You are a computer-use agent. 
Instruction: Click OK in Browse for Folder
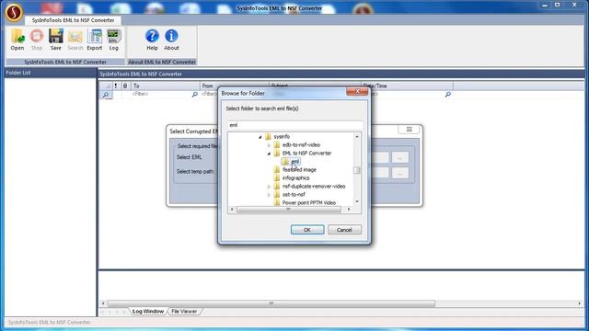pyautogui.click(x=307, y=230)
